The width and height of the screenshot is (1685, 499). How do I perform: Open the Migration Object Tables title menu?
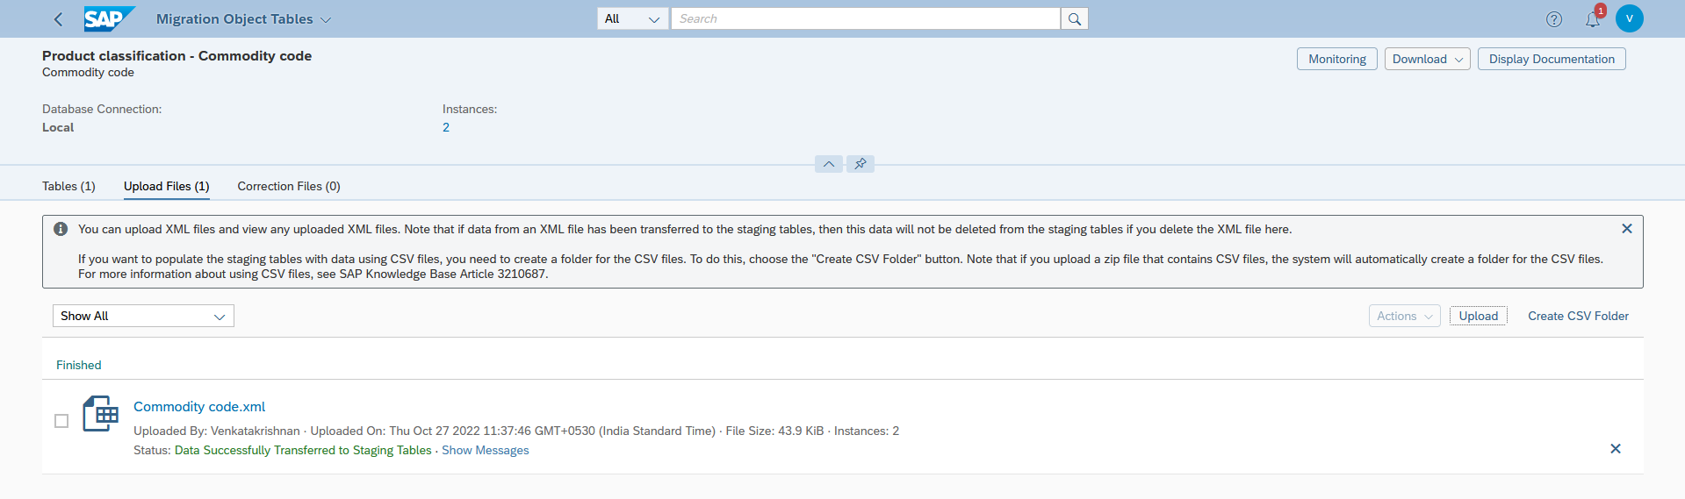pos(243,19)
